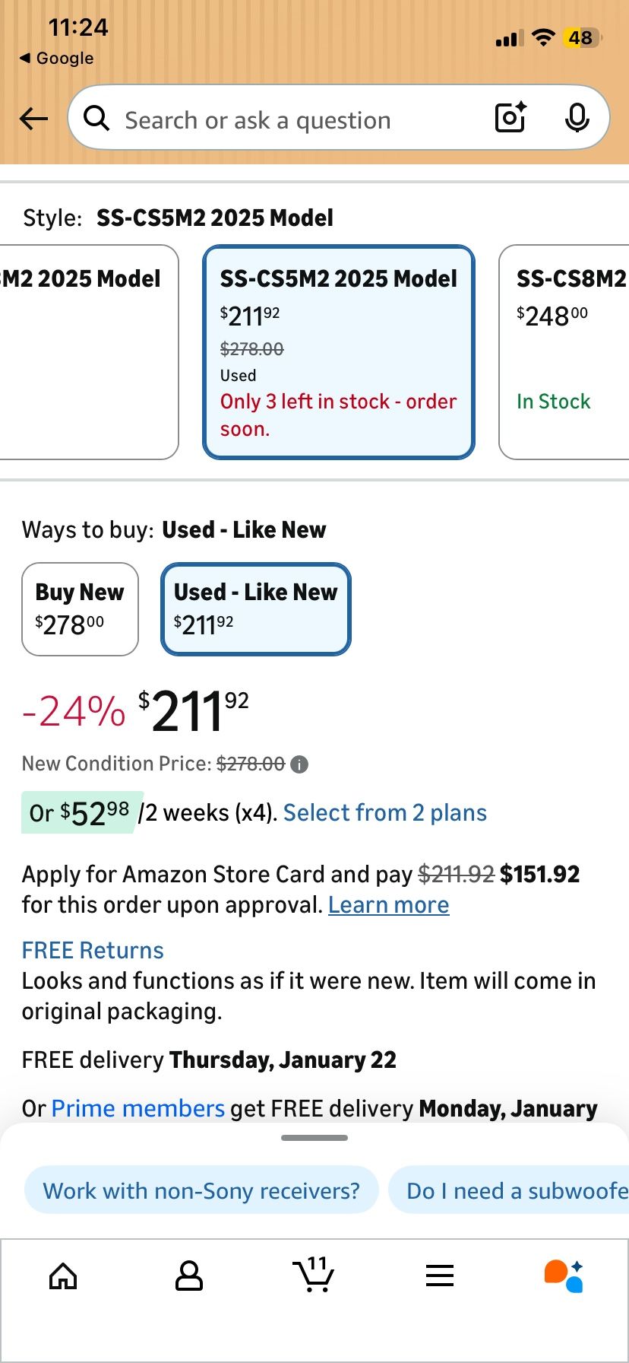Open the Rufus AI assistant icon
The image size is (629, 1363).
(564, 1276)
